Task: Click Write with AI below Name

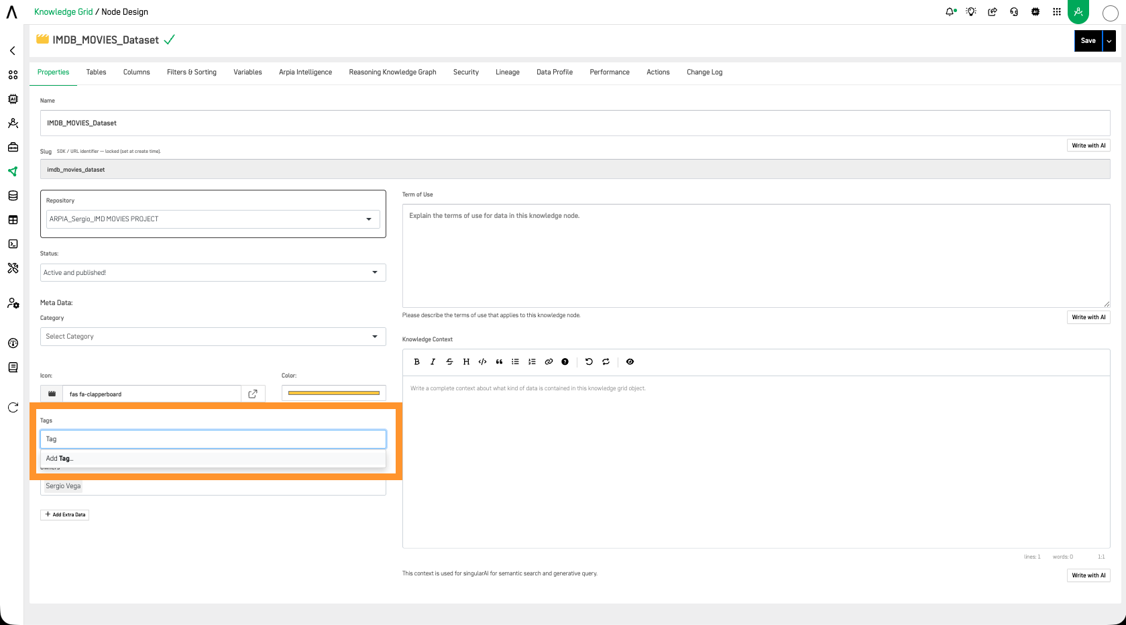Action: point(1088,146)
